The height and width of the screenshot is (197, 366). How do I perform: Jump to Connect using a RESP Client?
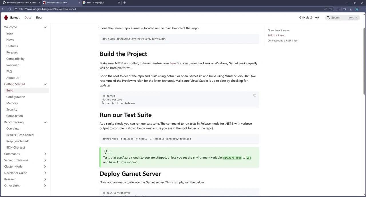[283, 41]
